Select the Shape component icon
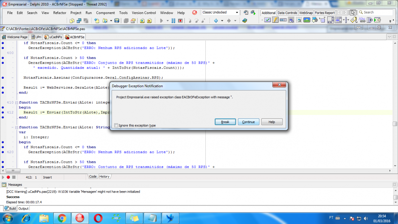This screenshot has height=224, width=398. point(315,20)
